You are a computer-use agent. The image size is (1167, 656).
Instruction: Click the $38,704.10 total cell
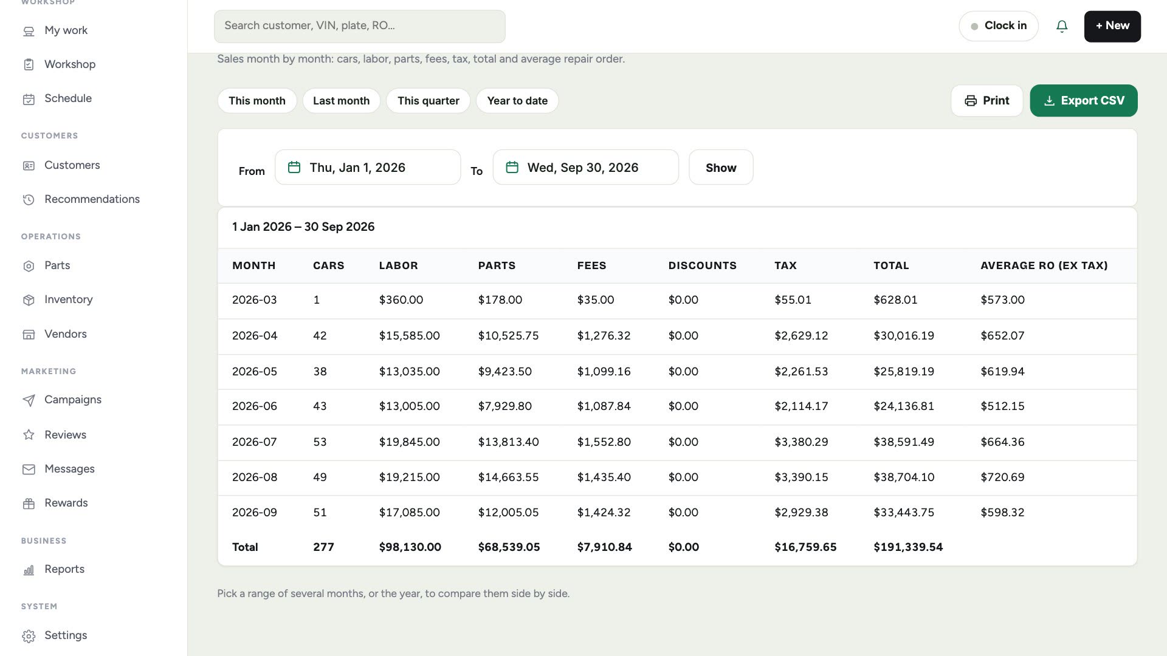[x=904, y=477]
